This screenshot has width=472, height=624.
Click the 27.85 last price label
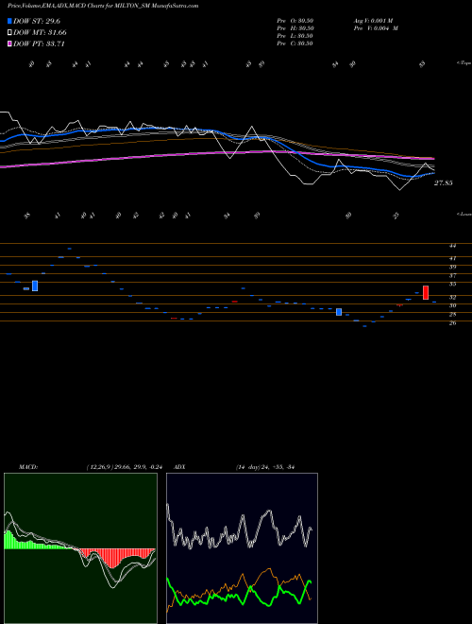pos(444,183)
